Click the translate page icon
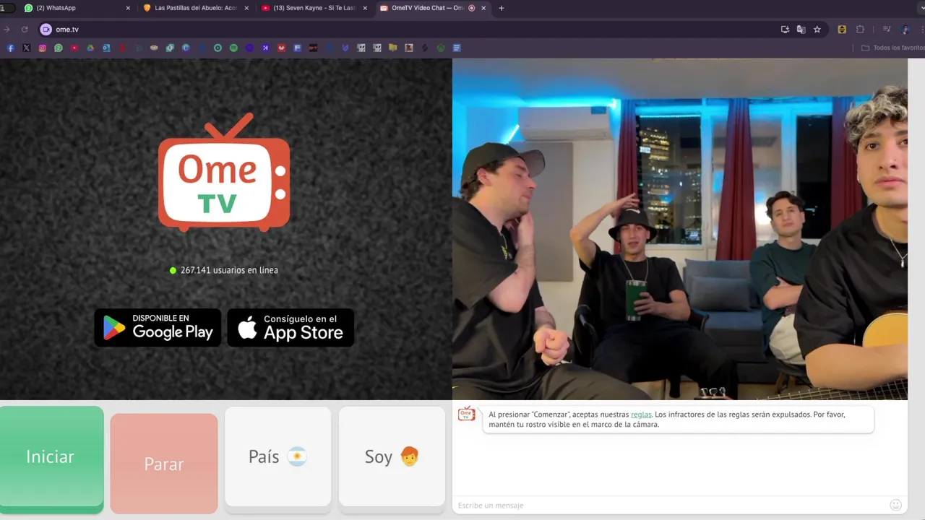The height and width of the screenshot is (520, 925). [801, 30]
